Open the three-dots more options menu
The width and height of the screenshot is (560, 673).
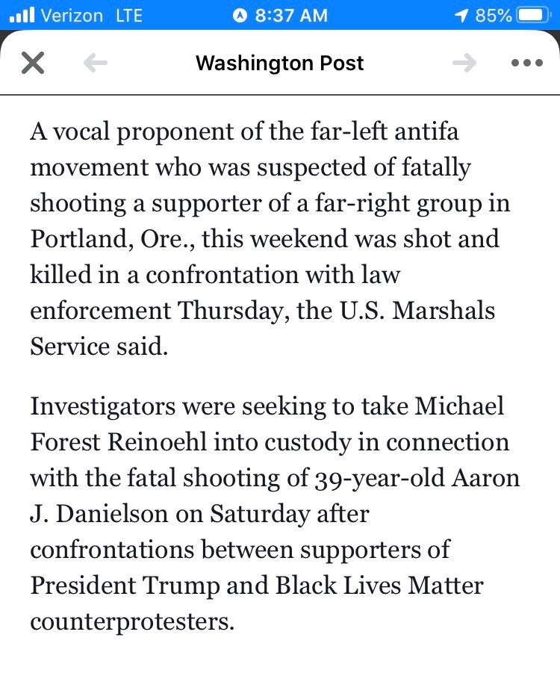coord(527,63)
